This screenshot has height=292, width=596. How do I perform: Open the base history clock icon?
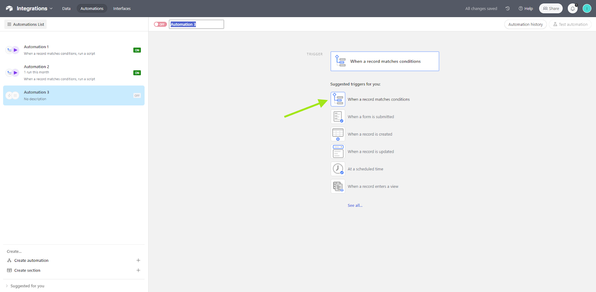(x=507, y=8)
